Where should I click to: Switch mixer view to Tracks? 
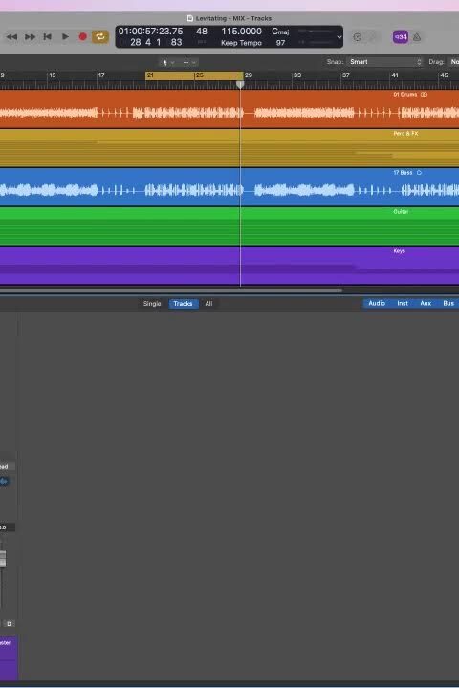pyautogui.click(x=183, y=304)
